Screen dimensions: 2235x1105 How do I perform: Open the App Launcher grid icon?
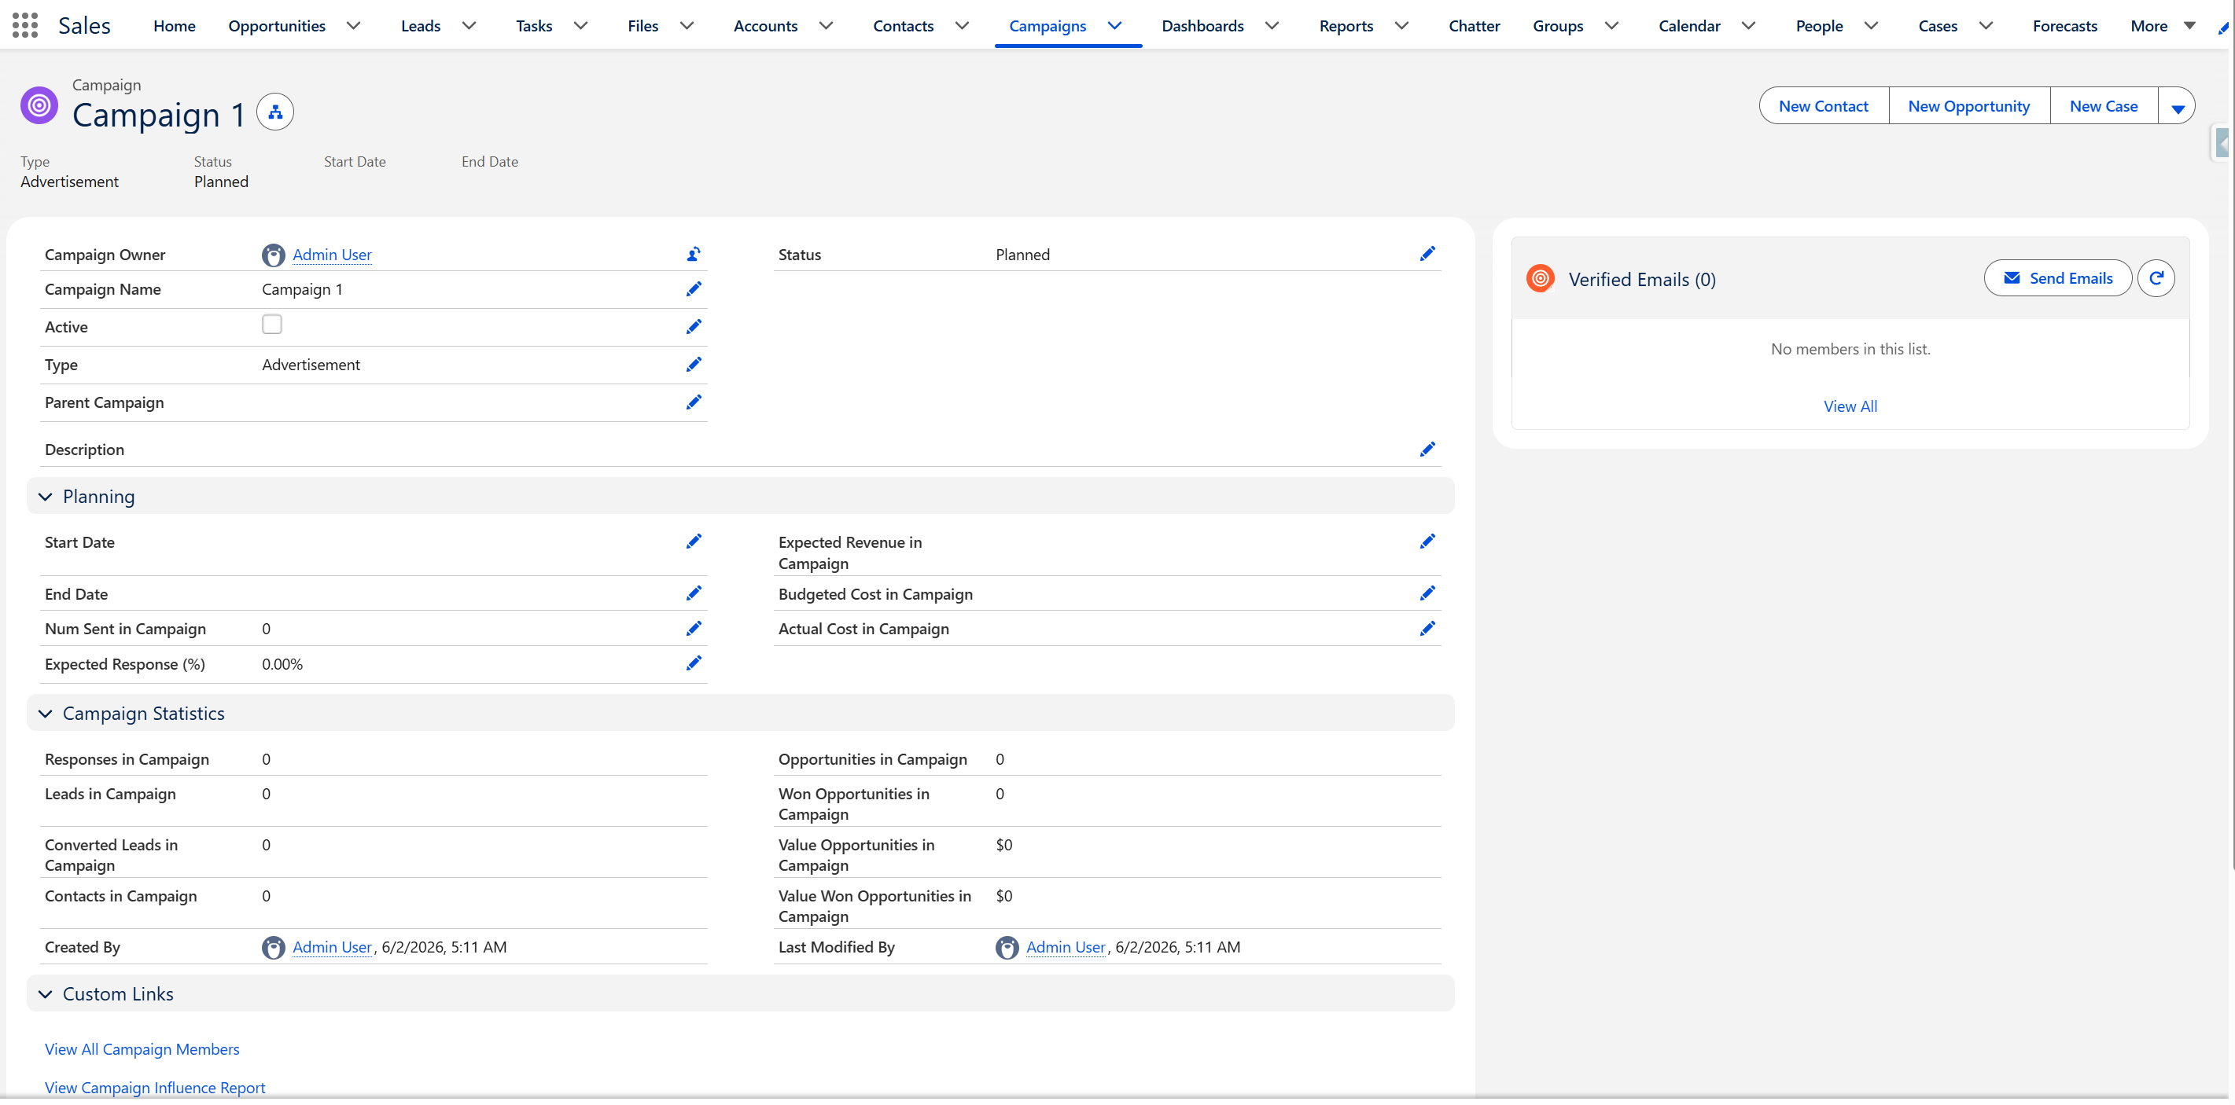click(25, 25)
